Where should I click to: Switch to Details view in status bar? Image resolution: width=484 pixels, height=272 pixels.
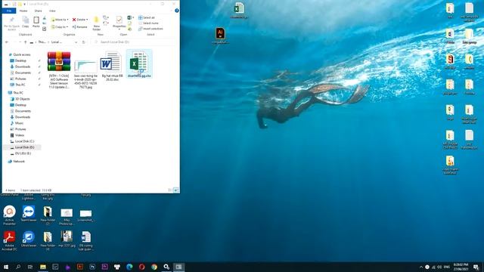(x=170, y=190)
